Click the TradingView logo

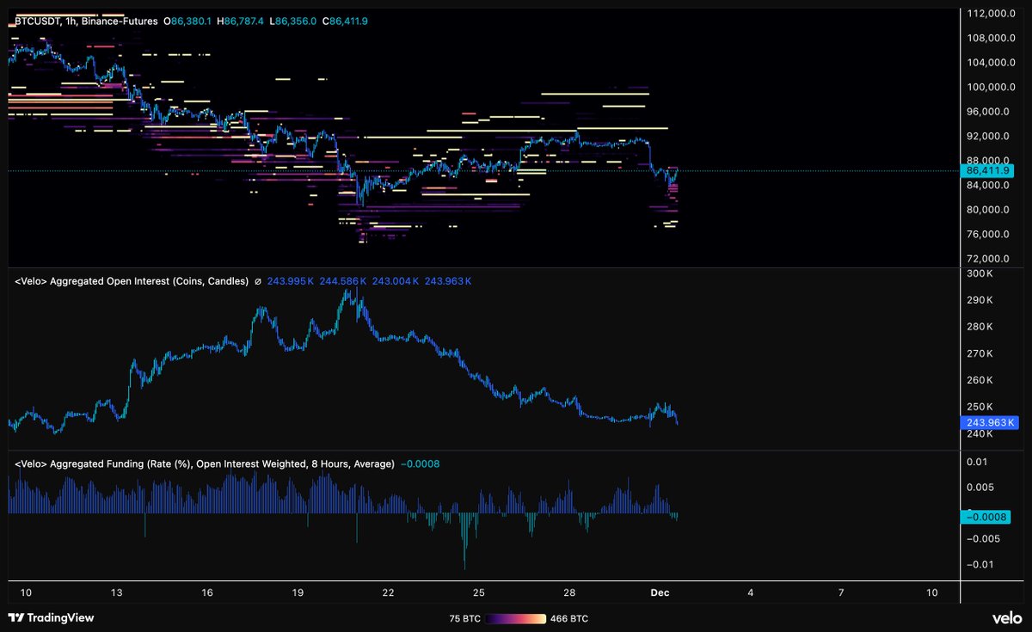pyautogui.click(x=51, y=617)
